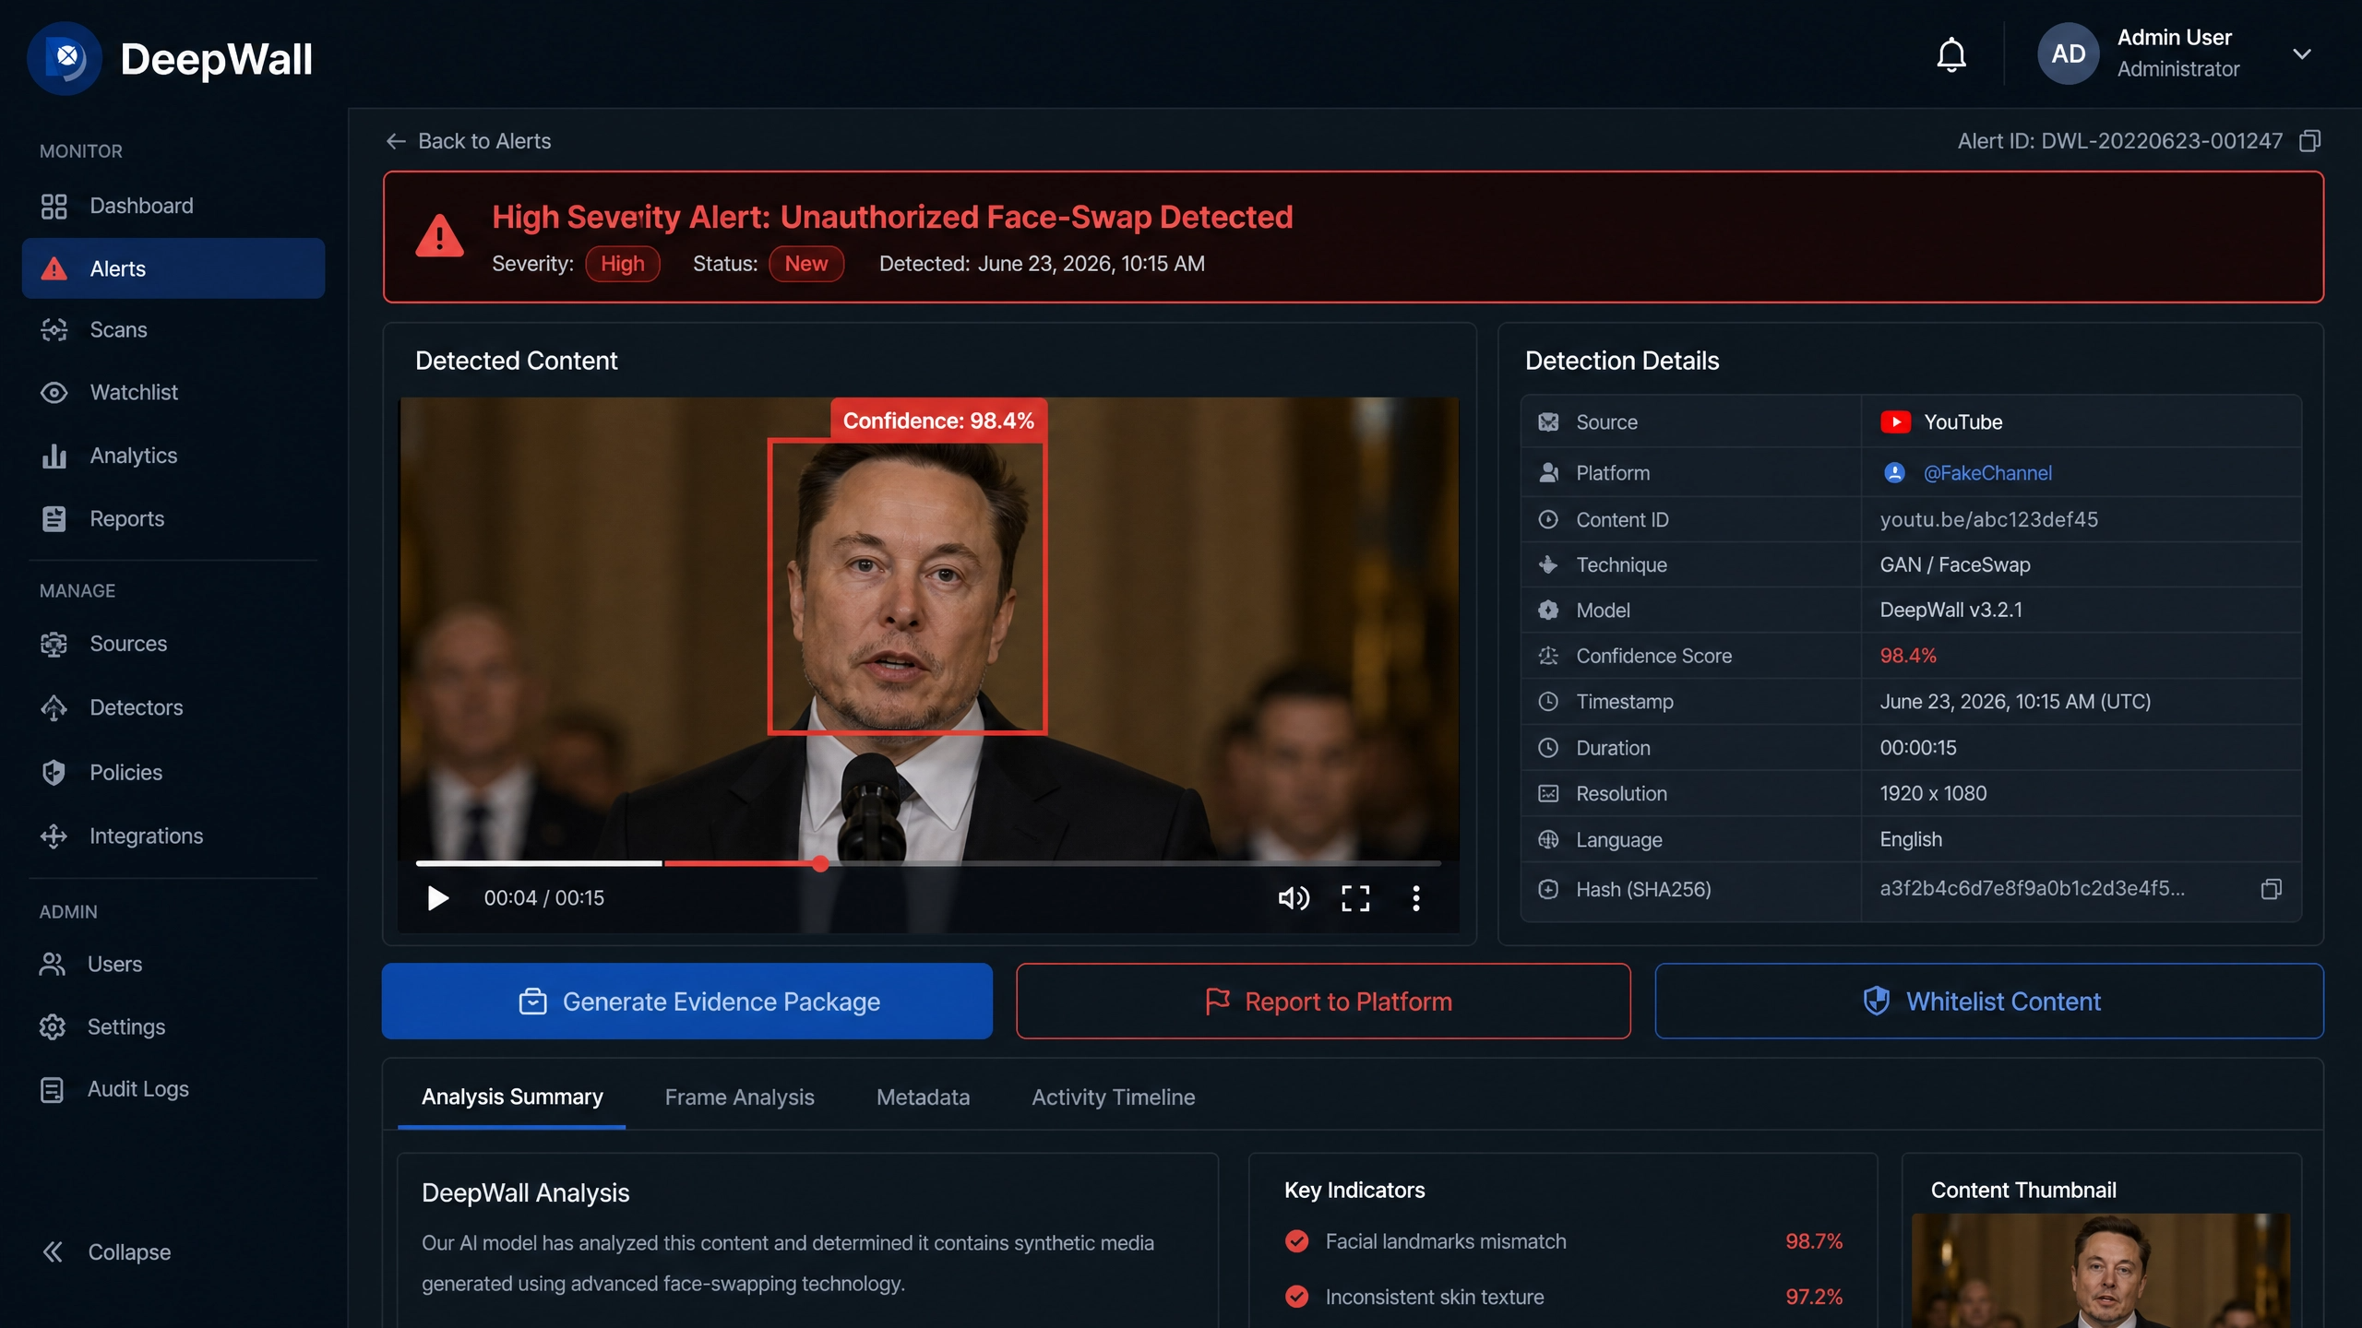Screen dimensions: 2362x1328
Task: Click the Integrations sidebar icon
Action: click(x=54, y=836)
